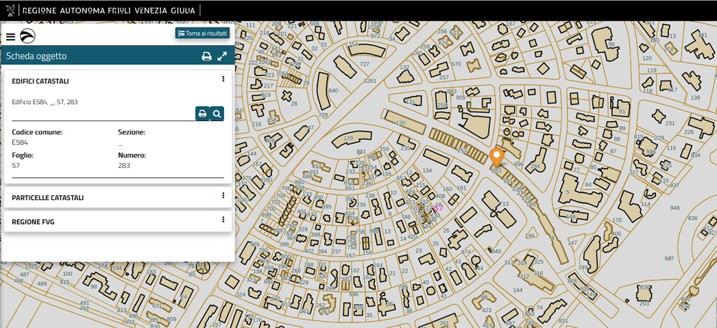717x328 pixels.
Task: Open options menu for Particelle Catastali
Action: pyautogui.click(x=223, y=196)
